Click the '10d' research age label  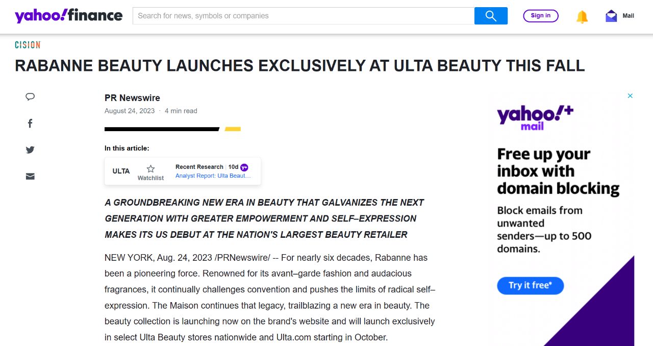coord(233,167)
